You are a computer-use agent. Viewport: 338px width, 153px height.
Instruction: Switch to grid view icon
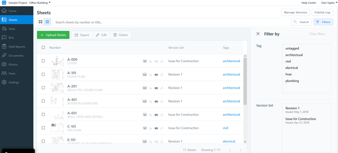click(x=41, y=22)
